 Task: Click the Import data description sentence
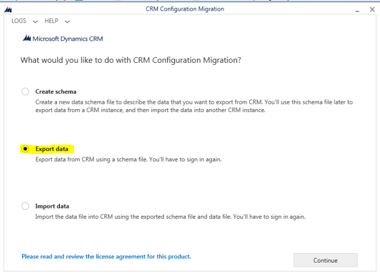tap(170, 217)
